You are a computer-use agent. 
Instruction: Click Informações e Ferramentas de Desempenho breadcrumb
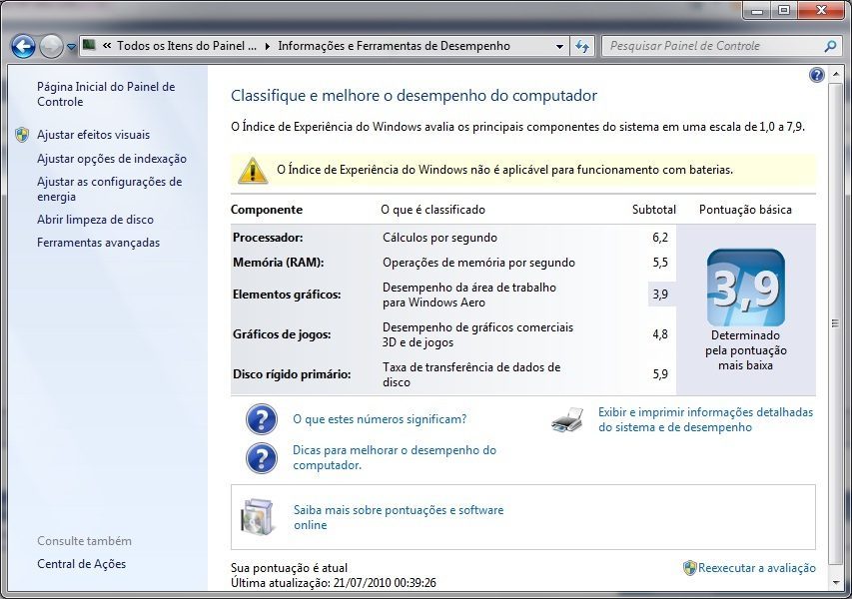(394, 46)
